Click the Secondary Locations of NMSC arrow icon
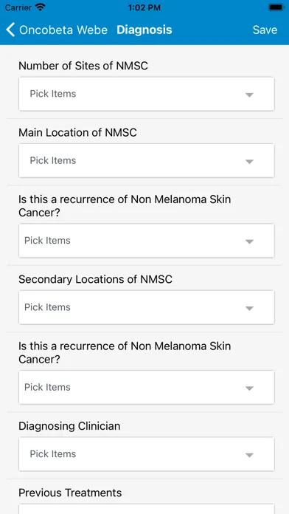 (x=249, y=309)
